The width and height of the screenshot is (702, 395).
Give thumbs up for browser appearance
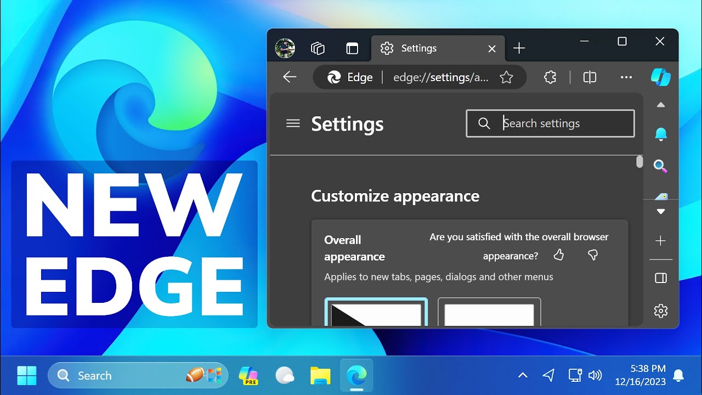tap(559, 255)
